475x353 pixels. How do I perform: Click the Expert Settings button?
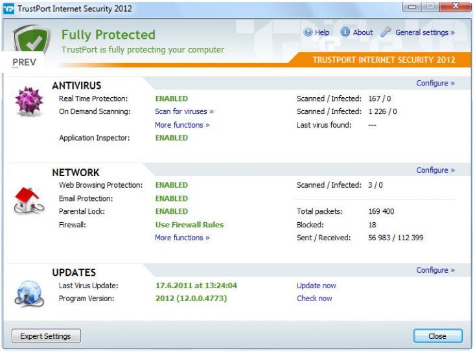coord(45,336)
